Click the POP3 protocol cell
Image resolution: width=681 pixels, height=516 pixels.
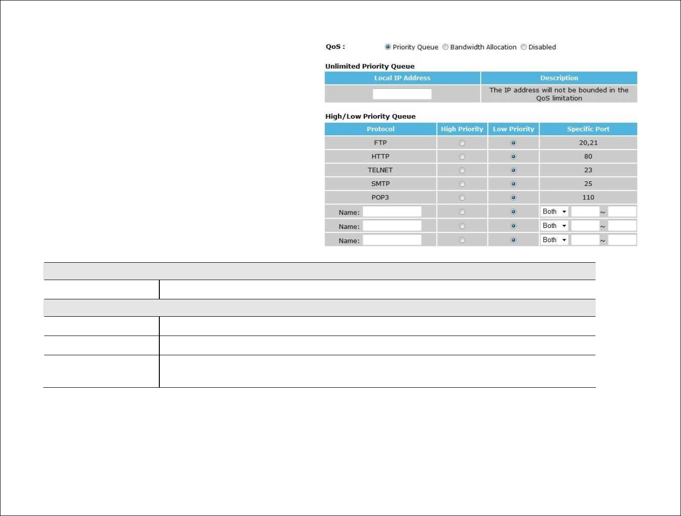[381, 197]
